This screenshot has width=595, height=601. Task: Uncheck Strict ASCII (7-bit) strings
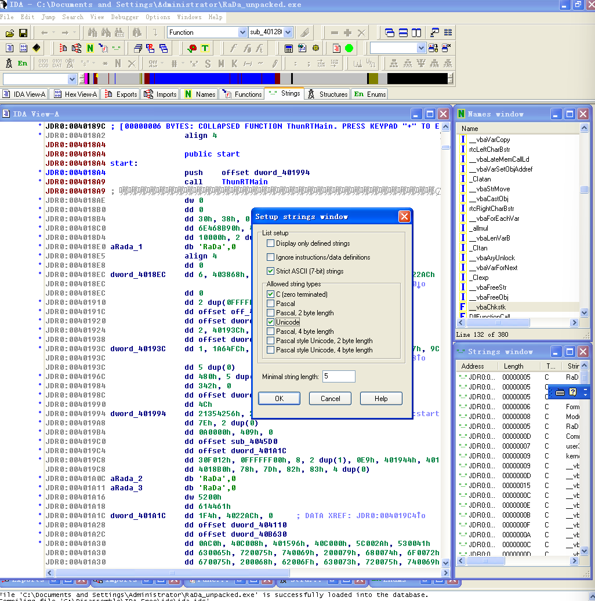coord(270,271)
